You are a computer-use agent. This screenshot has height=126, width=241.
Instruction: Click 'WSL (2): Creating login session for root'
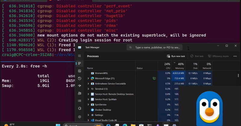[85, 40]
